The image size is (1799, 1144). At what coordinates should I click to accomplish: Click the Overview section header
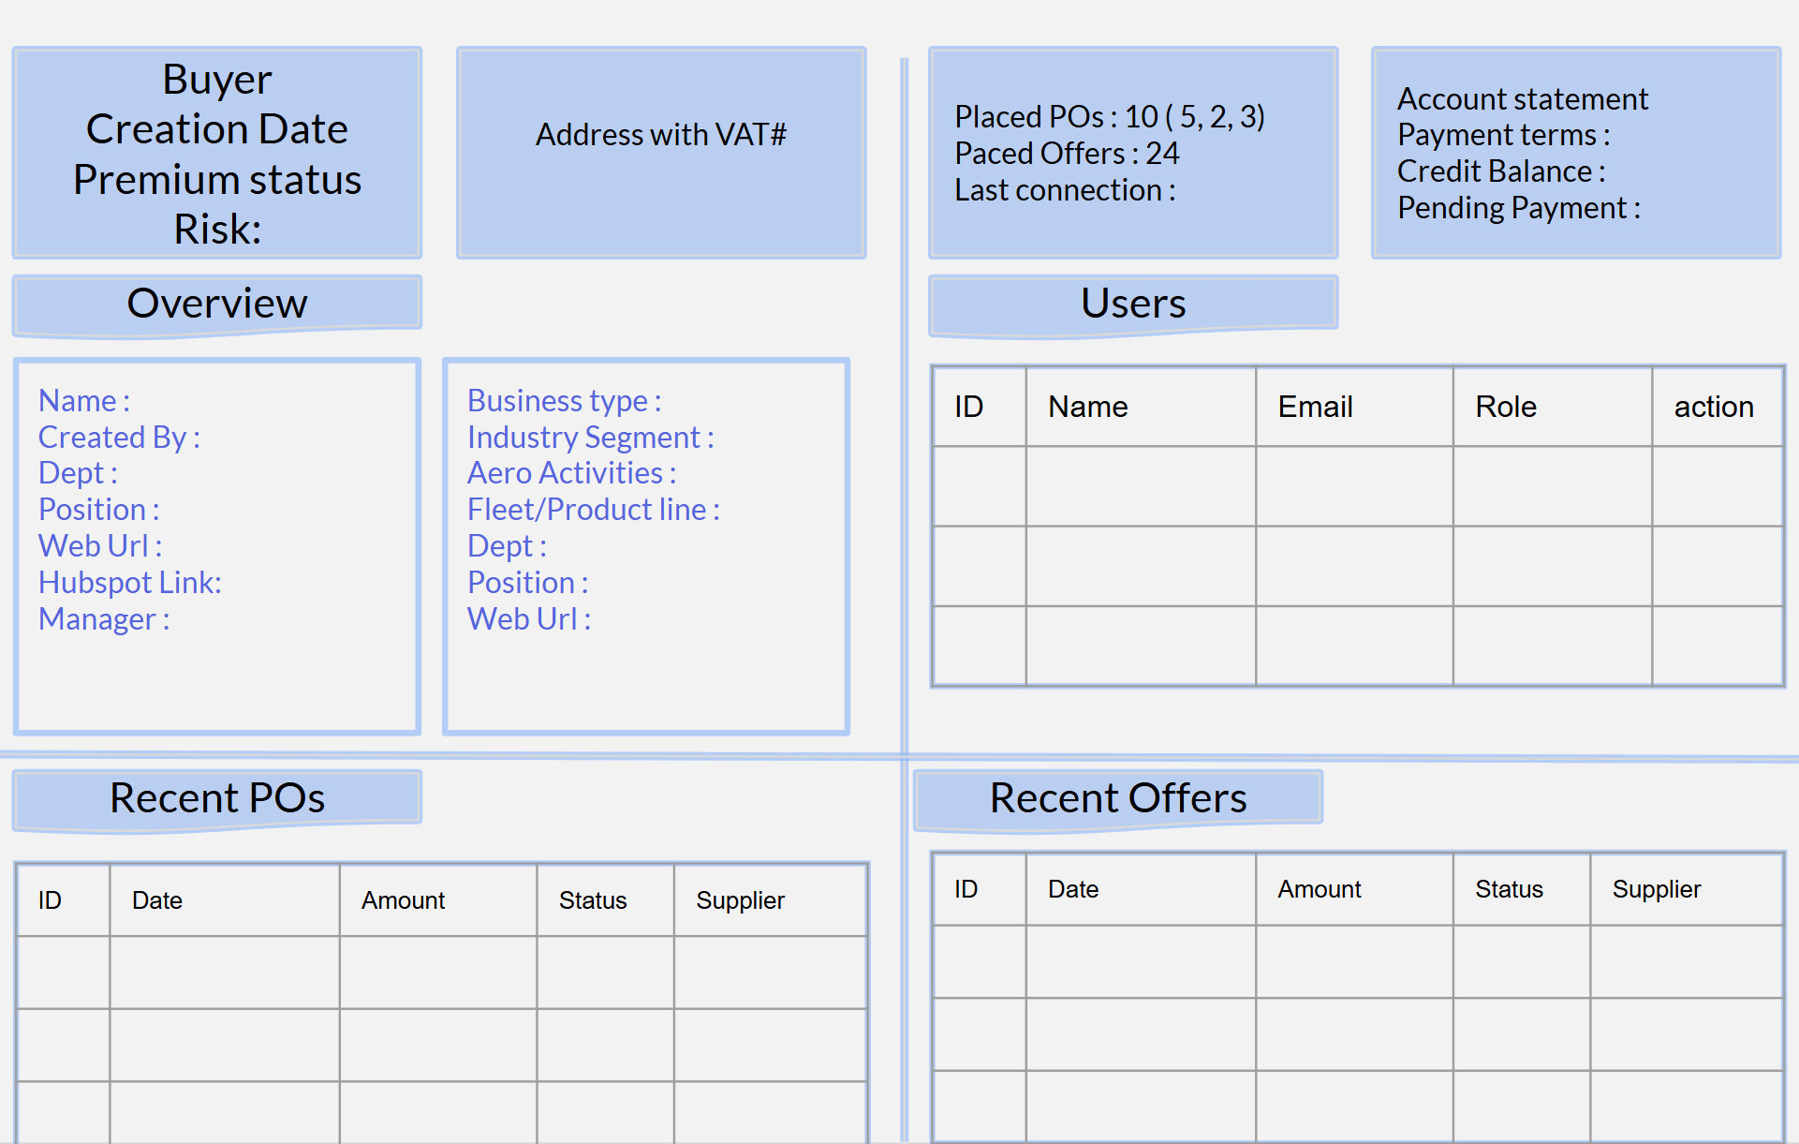pyautogui.click(x=216, y=304)
